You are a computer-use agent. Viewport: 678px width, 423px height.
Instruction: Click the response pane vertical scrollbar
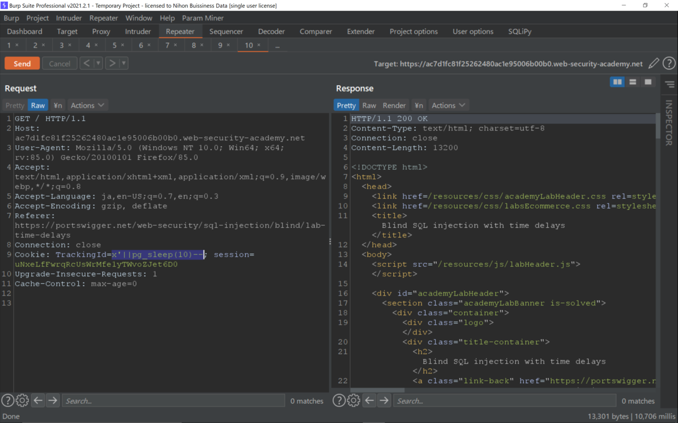658,125
